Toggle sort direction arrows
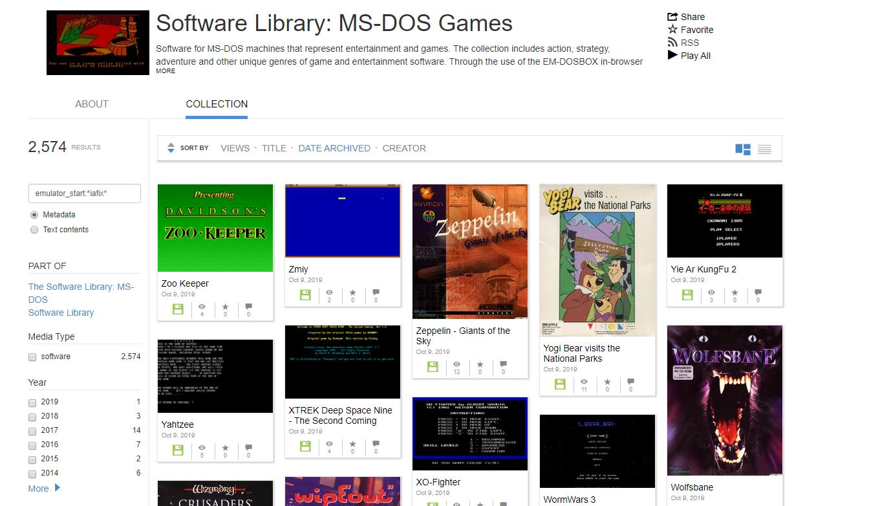Screen dimensions: 880x506 point(171,148)
